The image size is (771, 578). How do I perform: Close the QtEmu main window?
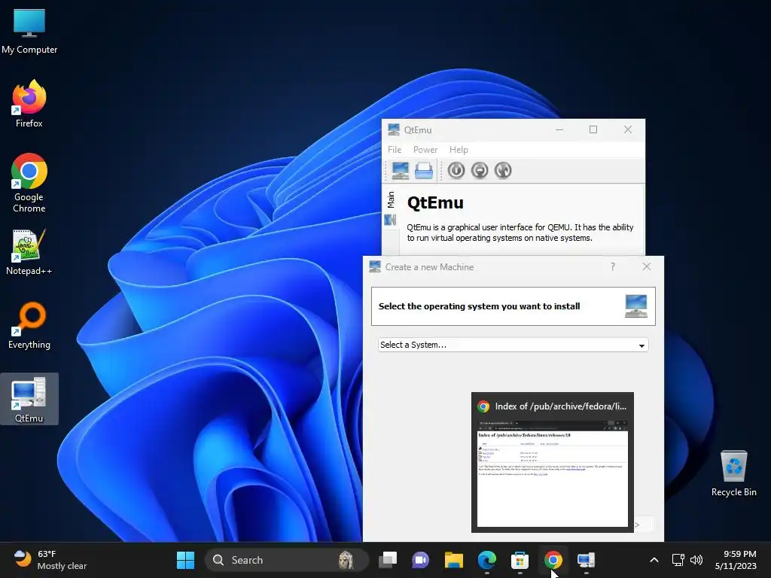[x=628, y=129]
